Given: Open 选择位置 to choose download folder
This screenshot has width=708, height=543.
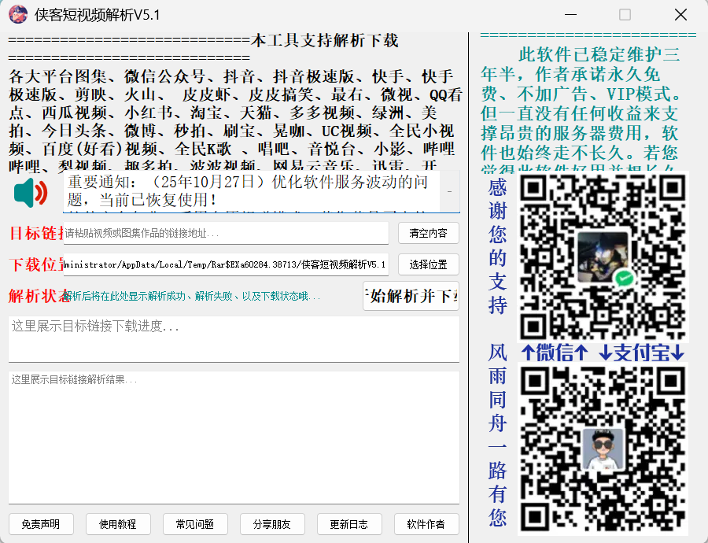Looking at the screenshot, I should pyautogui.click(x=428, y=264).
